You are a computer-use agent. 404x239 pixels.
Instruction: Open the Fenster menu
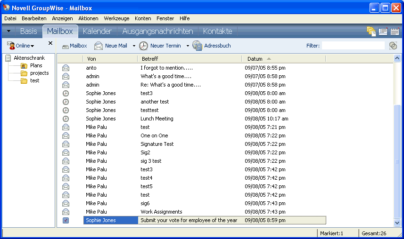point(165,18)
